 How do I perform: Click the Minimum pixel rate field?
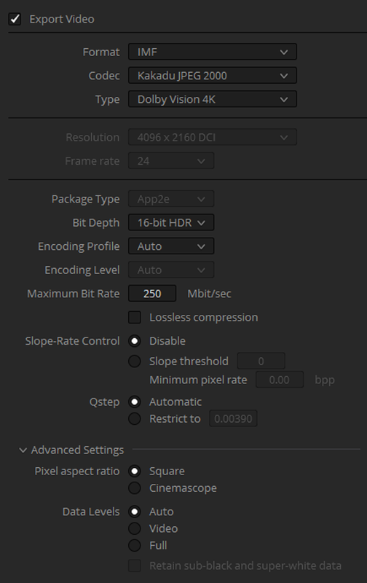tap(280, 380)
